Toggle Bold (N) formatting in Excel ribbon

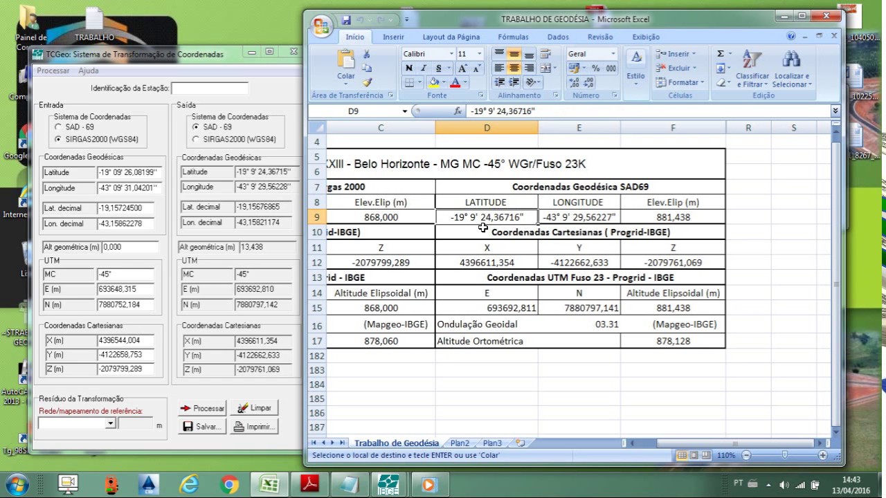click(408, 68)
